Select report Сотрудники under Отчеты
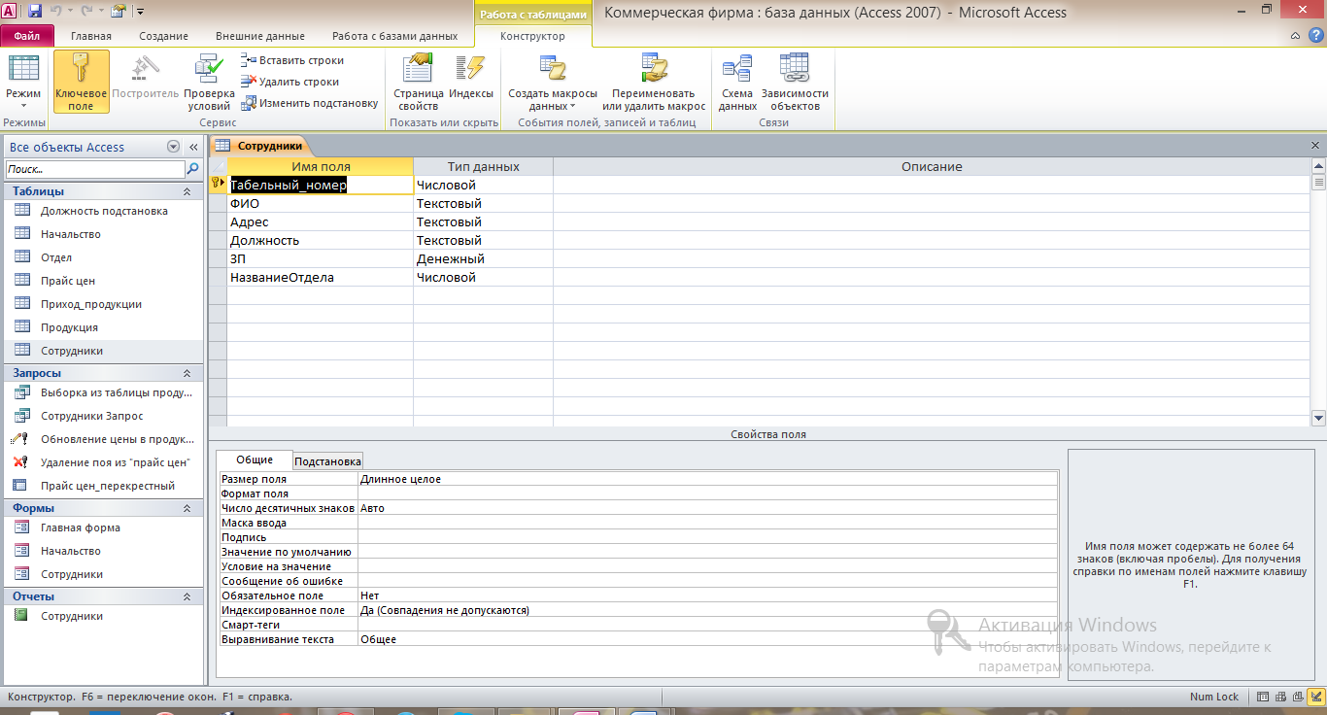 [x=103, y=616]
